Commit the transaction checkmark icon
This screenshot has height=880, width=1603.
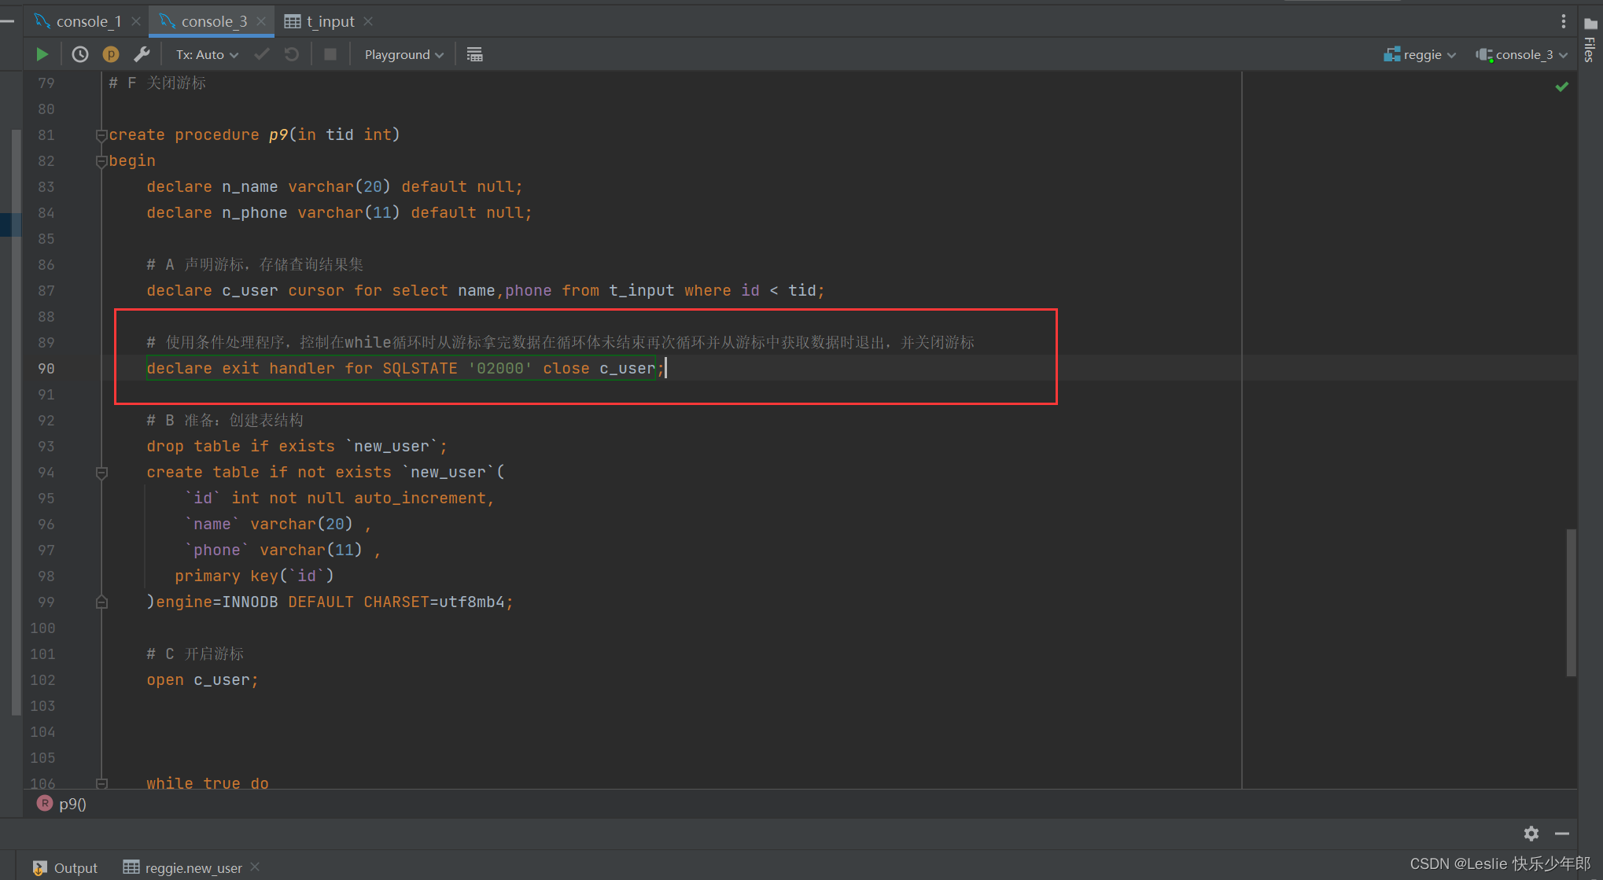[262, 54]
